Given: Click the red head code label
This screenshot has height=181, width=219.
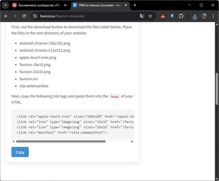Looking at the screenshot, I should click(115, 97).
